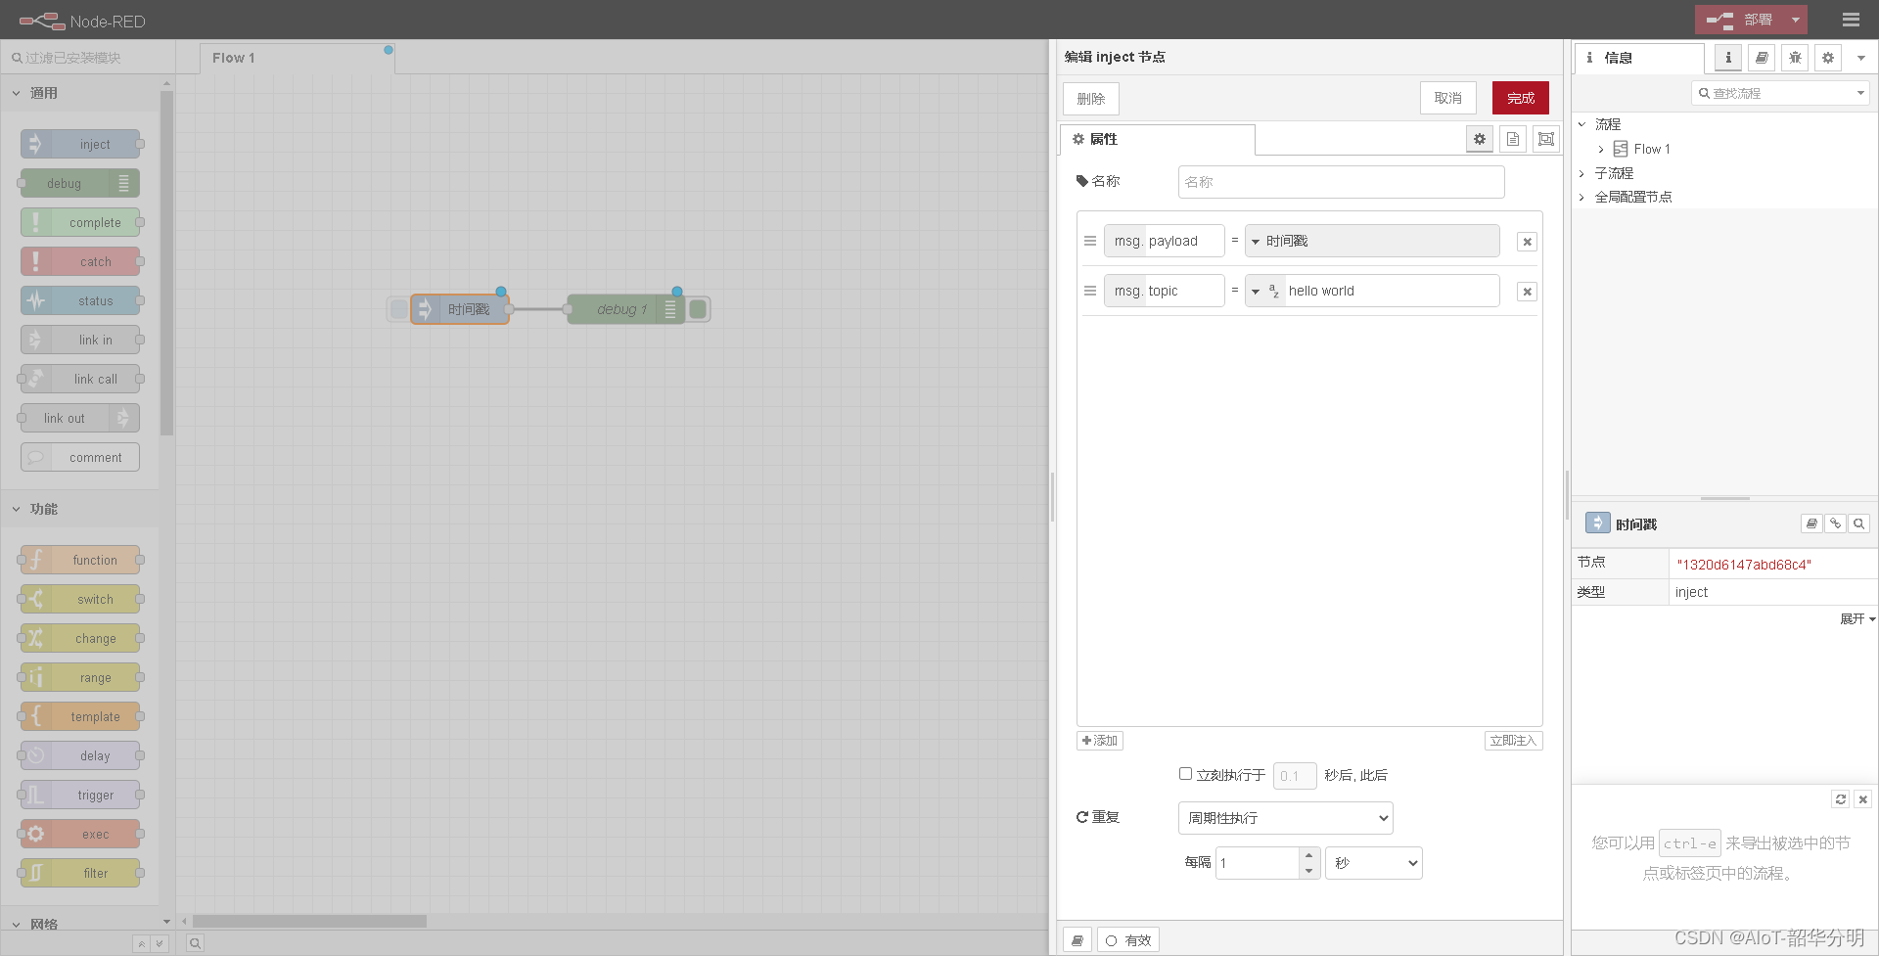The height and width of the screenshot is (956, 1879).
Task: Toggle the node enabled state button
Action: 1128,940
